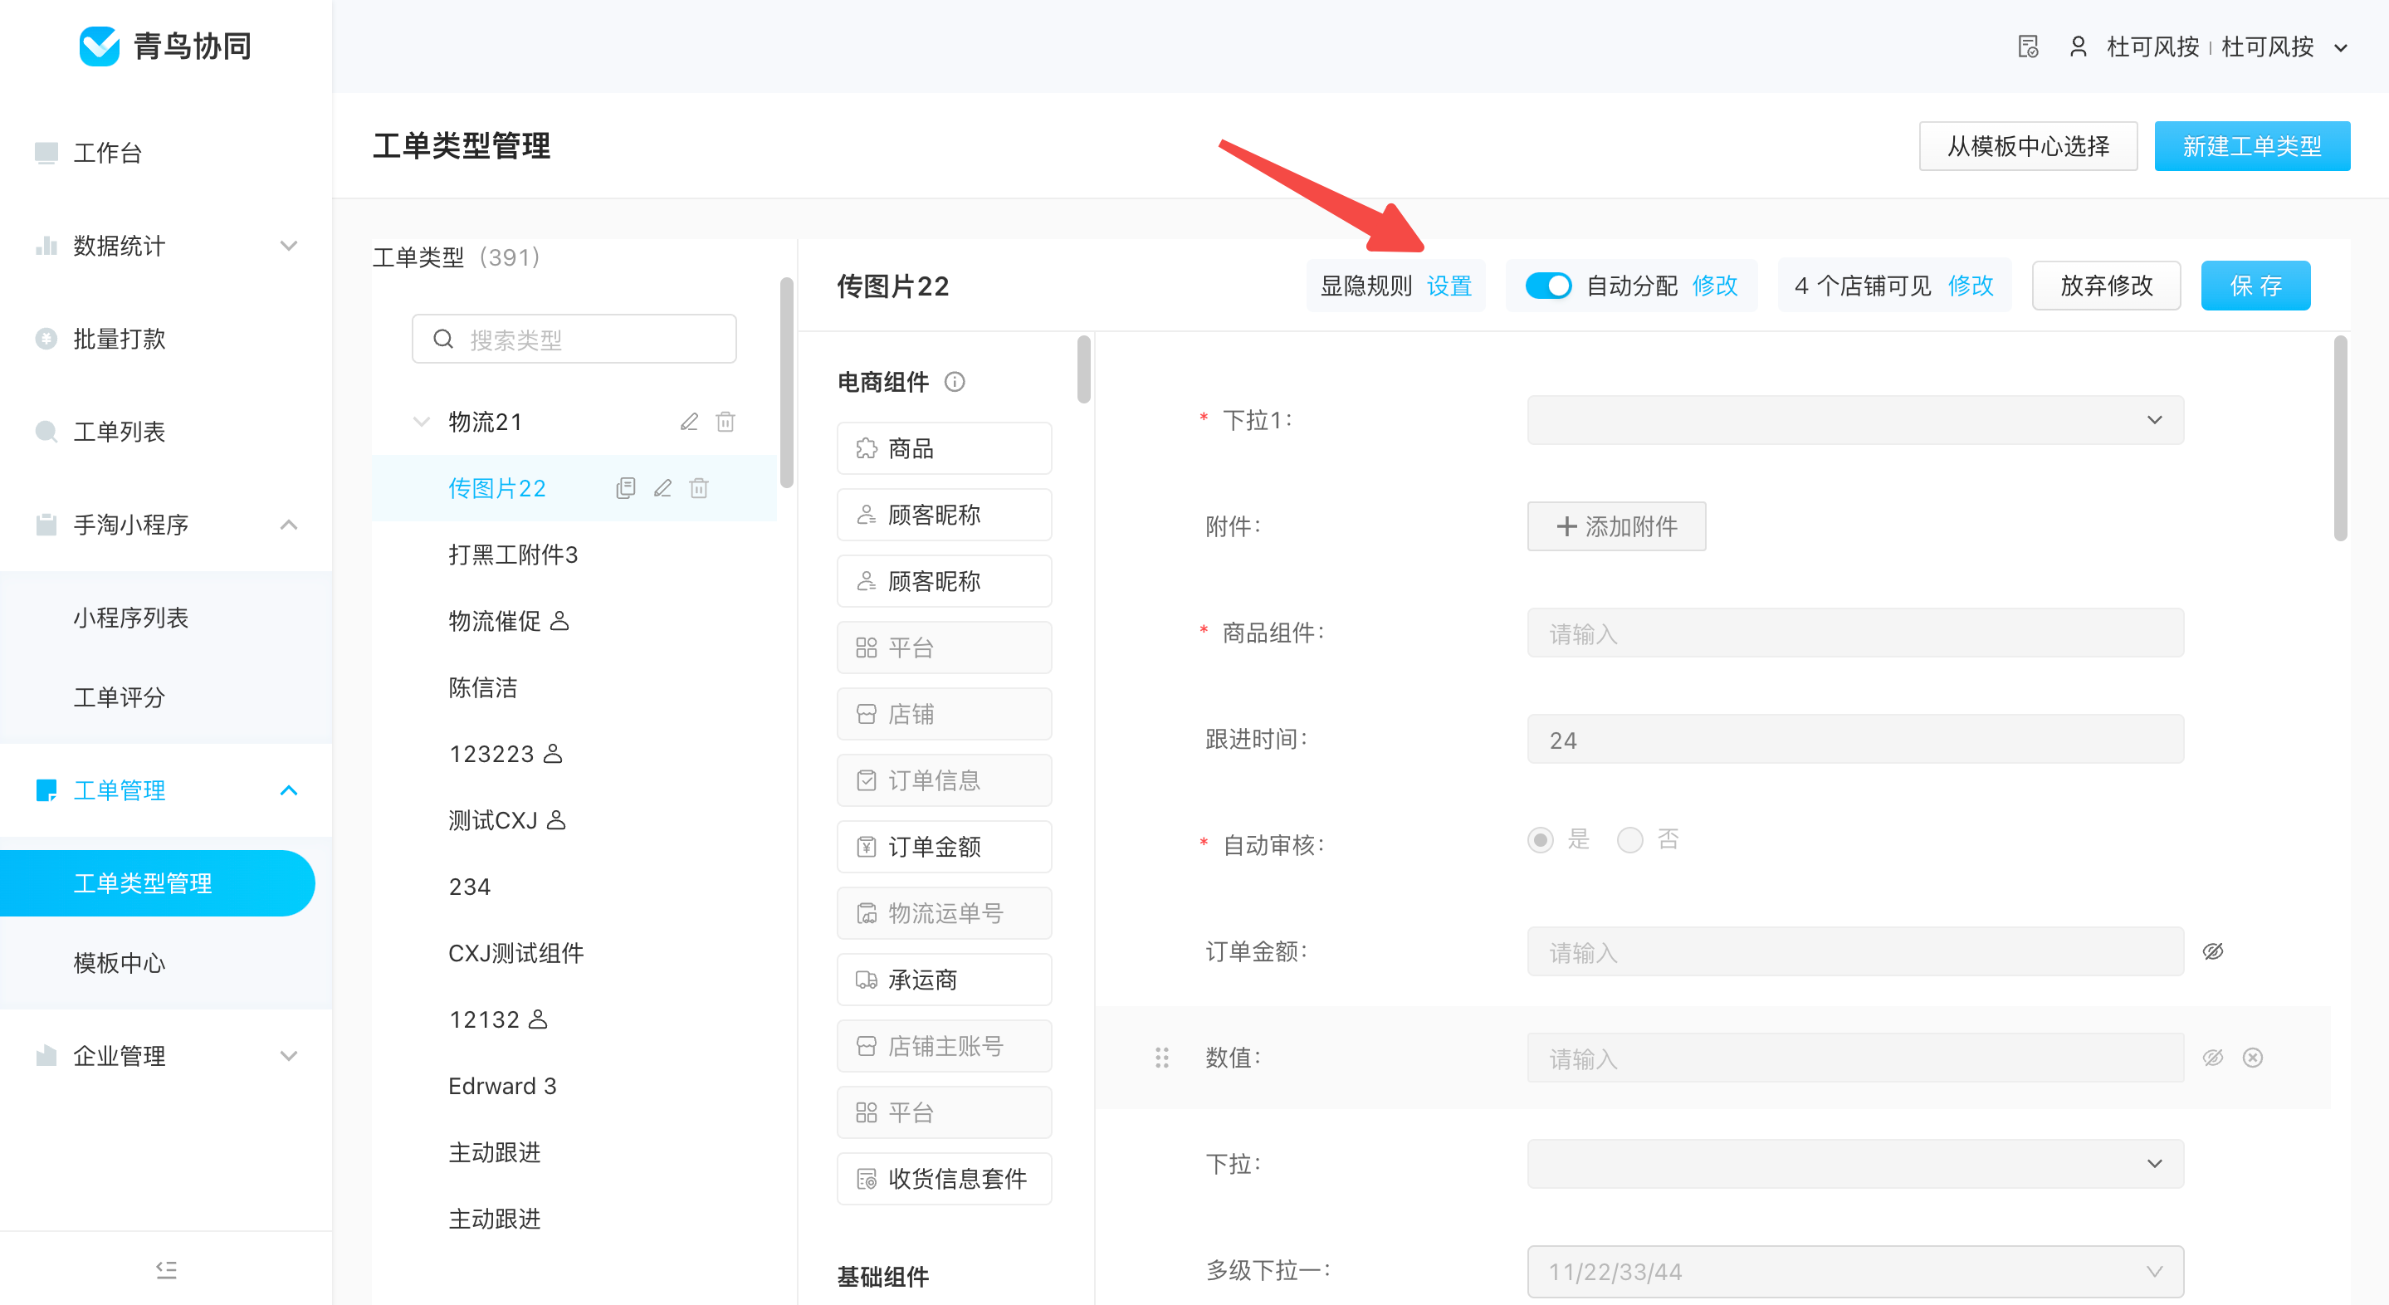
Task: Add the 订单信息 component
Action: [944, 781]
